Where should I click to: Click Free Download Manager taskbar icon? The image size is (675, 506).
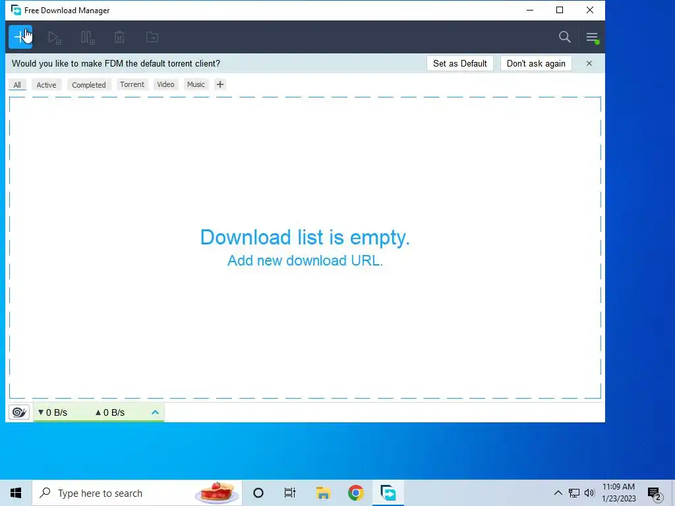388,493
